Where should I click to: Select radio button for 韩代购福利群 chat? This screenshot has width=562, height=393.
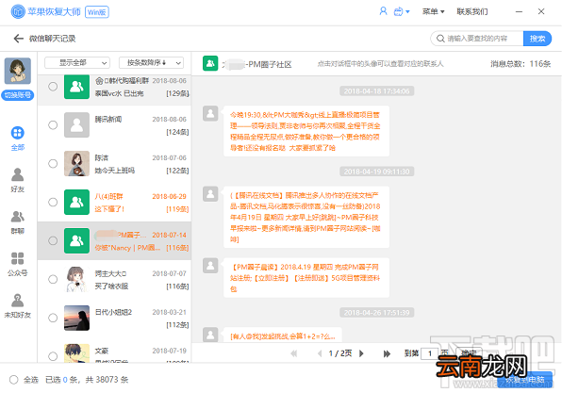pos(53,87)
